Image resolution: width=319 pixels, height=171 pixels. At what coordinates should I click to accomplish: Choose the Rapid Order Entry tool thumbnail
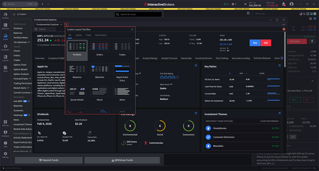[122, 69]
